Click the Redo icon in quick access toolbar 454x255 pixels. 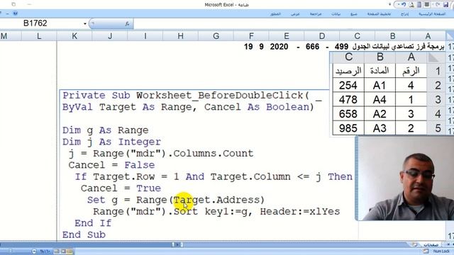(x=438, y=5)
